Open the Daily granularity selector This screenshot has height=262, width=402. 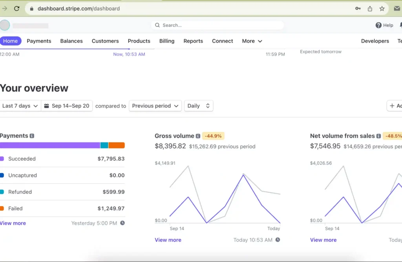coord(198,106)
